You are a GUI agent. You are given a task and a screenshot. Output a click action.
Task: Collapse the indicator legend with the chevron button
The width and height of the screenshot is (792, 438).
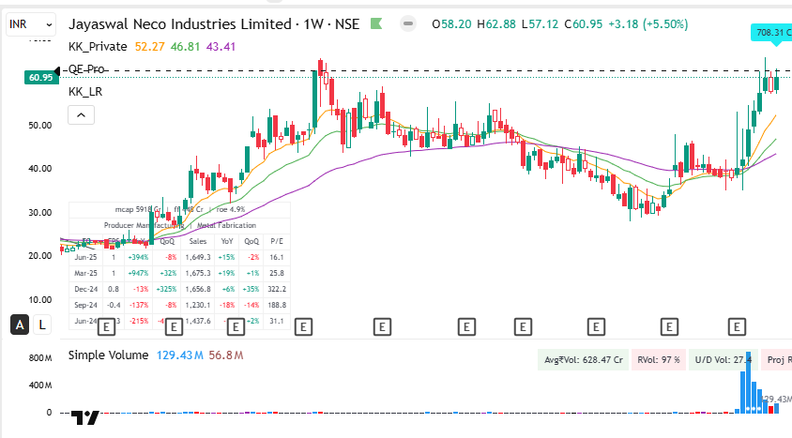[81, 115]
